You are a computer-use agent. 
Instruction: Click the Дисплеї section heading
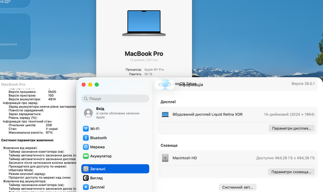[x=168, y=102]
